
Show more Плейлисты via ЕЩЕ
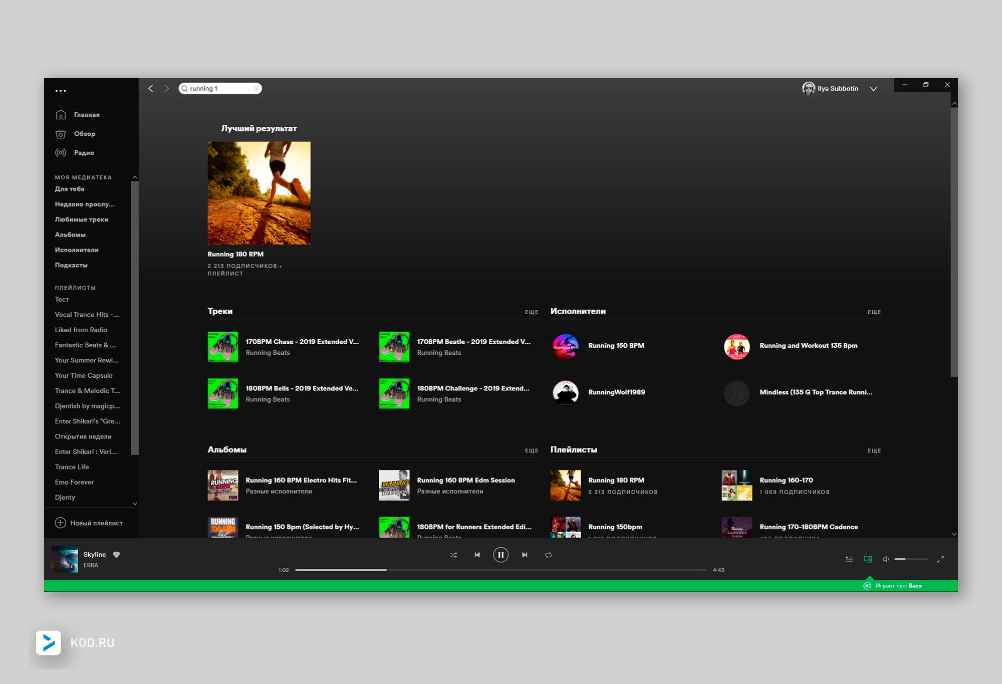(874, 451)
